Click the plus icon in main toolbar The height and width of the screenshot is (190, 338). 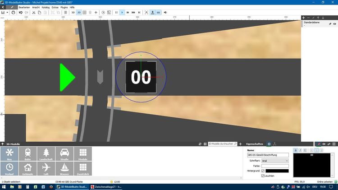96,13
